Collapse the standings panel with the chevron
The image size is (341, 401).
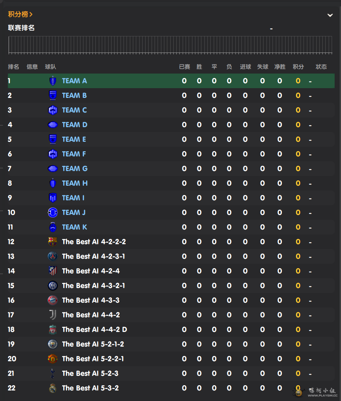(x=330, y=15)
